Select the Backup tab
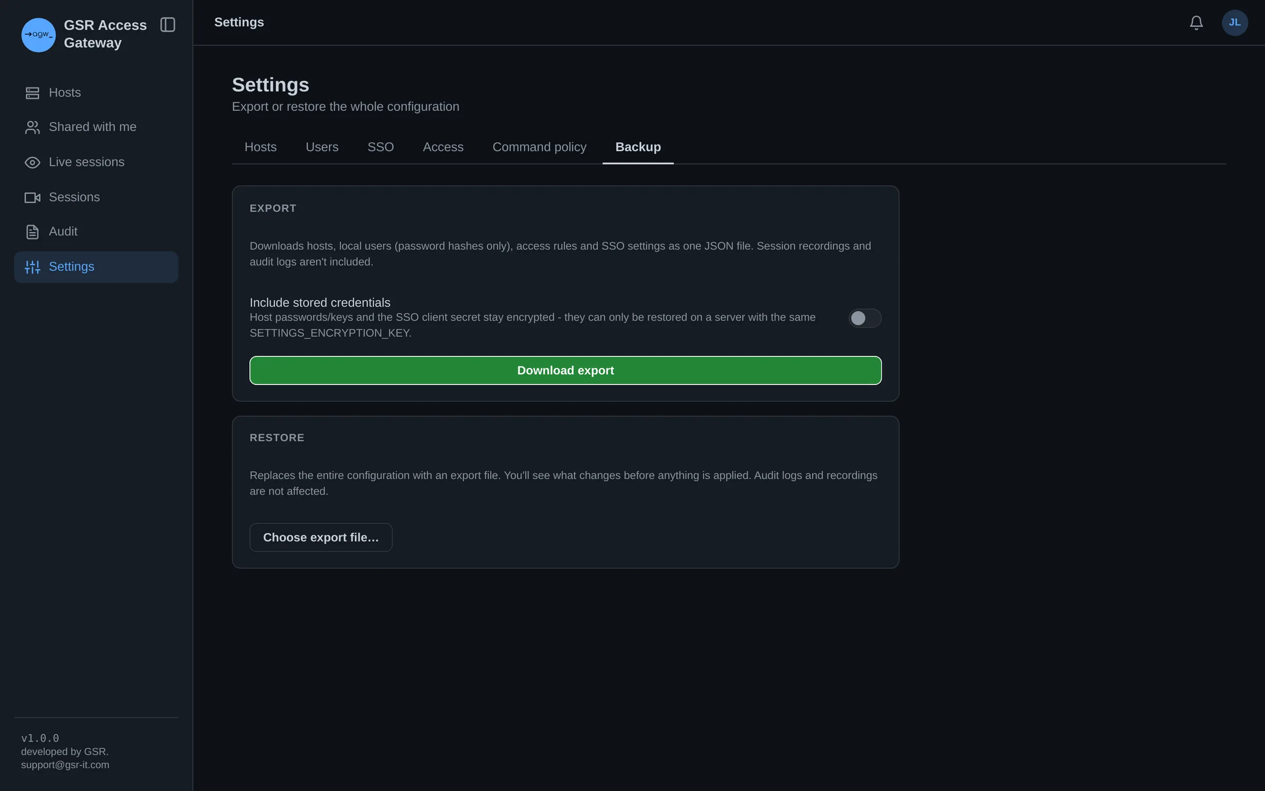Screen dimensions: 1265x791 pos(638,147)
